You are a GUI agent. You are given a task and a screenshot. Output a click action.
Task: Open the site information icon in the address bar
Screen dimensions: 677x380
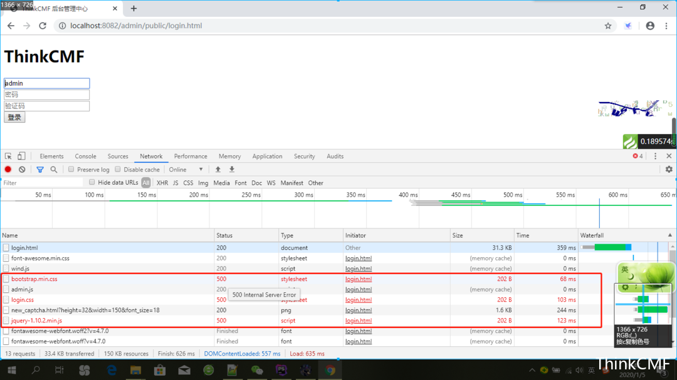[x=62, y=26]
